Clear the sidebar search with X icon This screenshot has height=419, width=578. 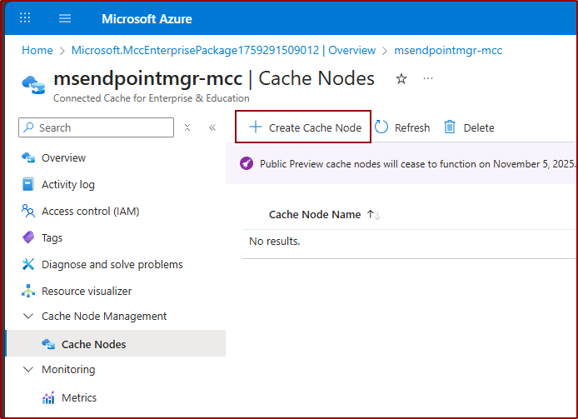(x=187, y=127)
